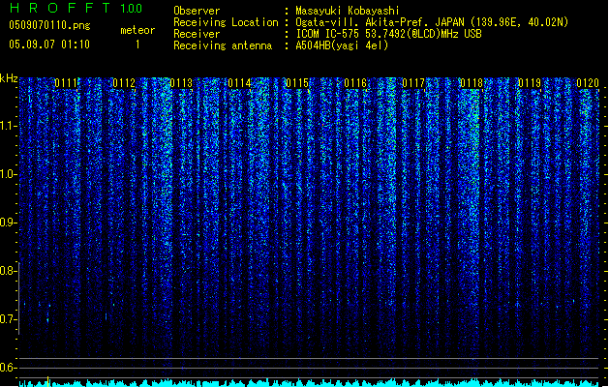Click the 0117 time marker

pos(413,83)
